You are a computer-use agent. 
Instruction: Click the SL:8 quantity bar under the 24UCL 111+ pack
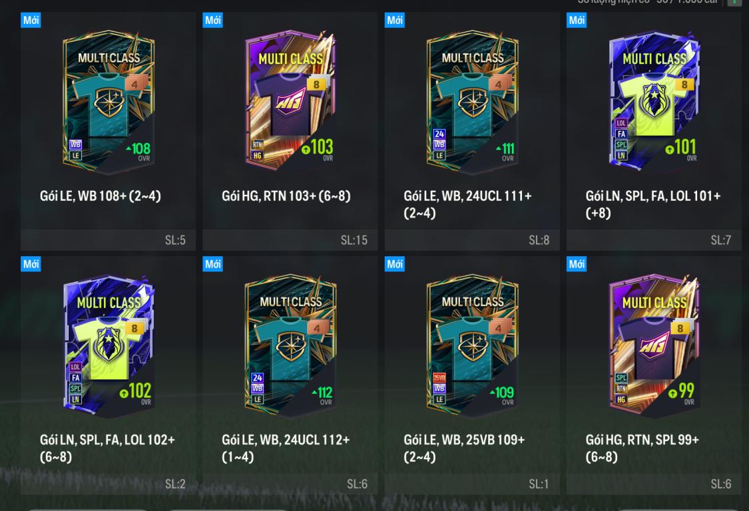point(472,240)
